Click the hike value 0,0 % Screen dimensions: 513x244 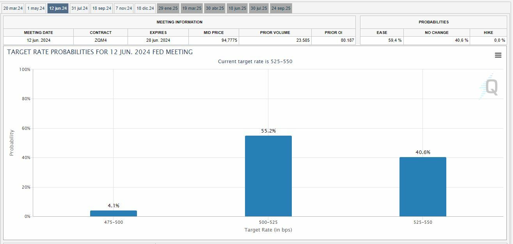499,40
